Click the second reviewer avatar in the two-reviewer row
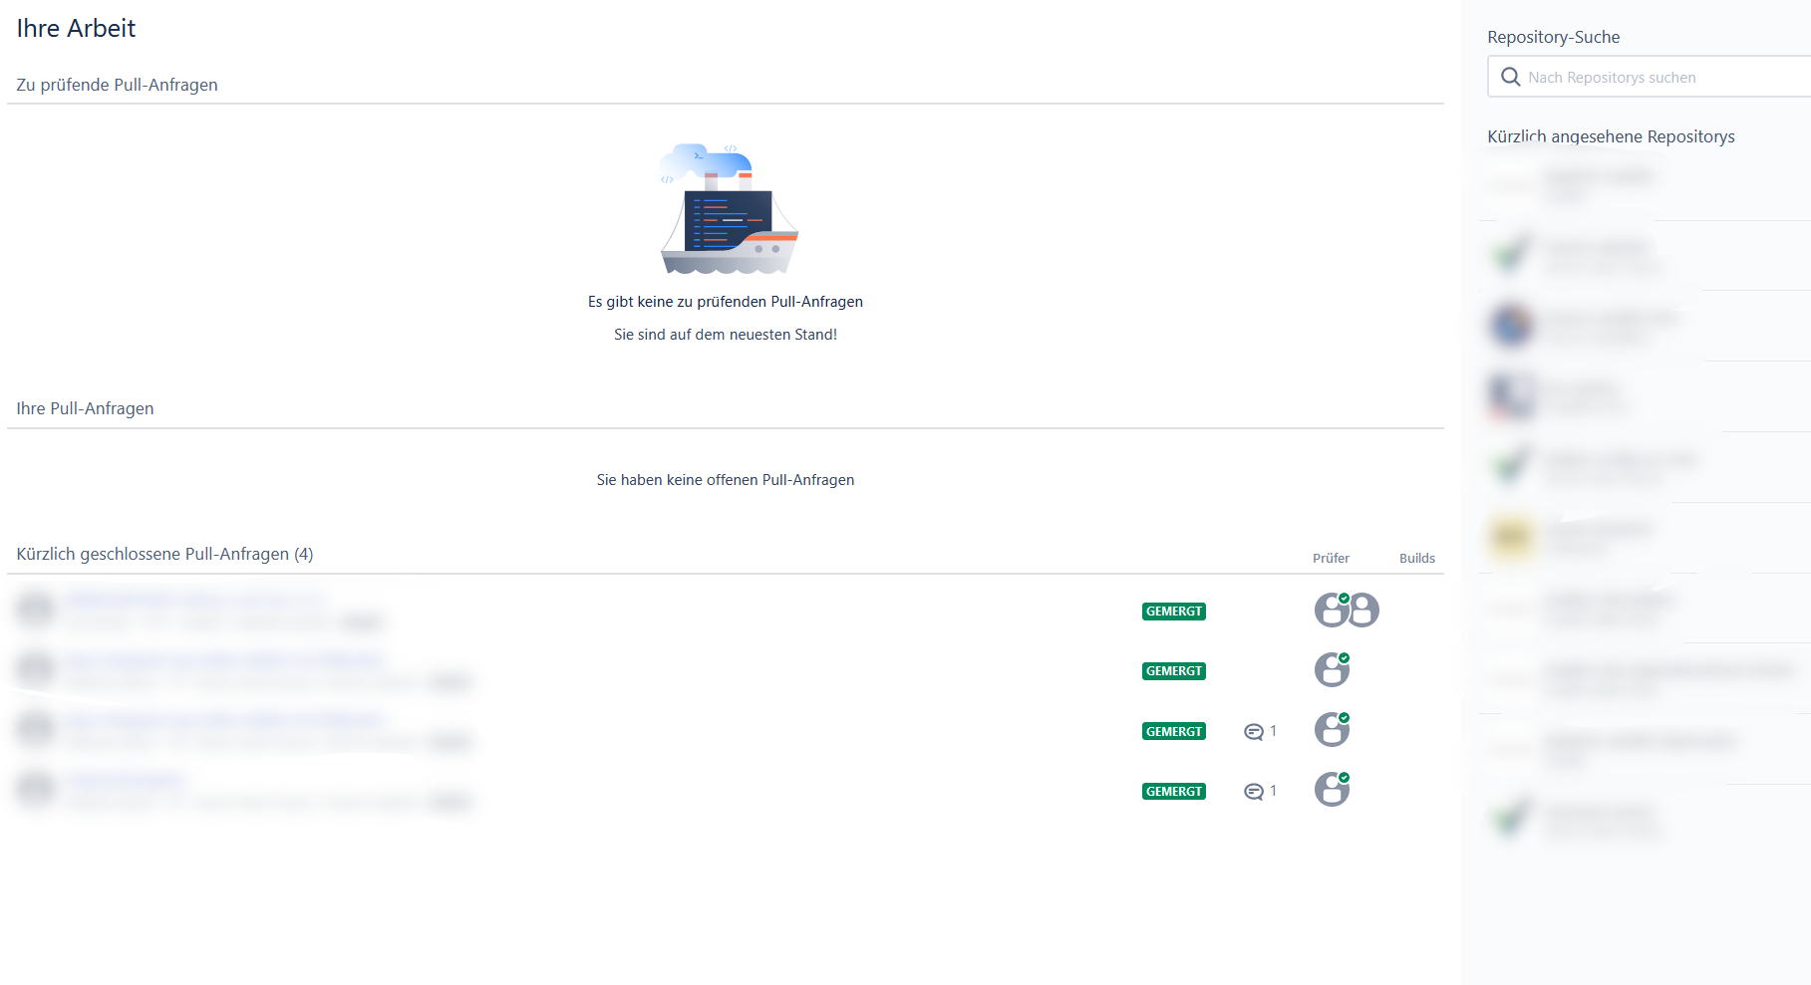This screenshot has width=1811, height=985. [1363, 610]
